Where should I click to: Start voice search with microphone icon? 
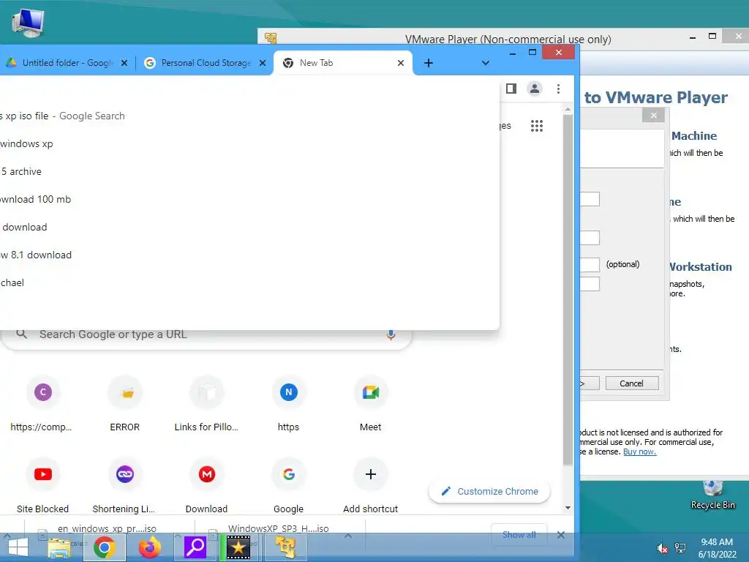(x=391, y=334)
